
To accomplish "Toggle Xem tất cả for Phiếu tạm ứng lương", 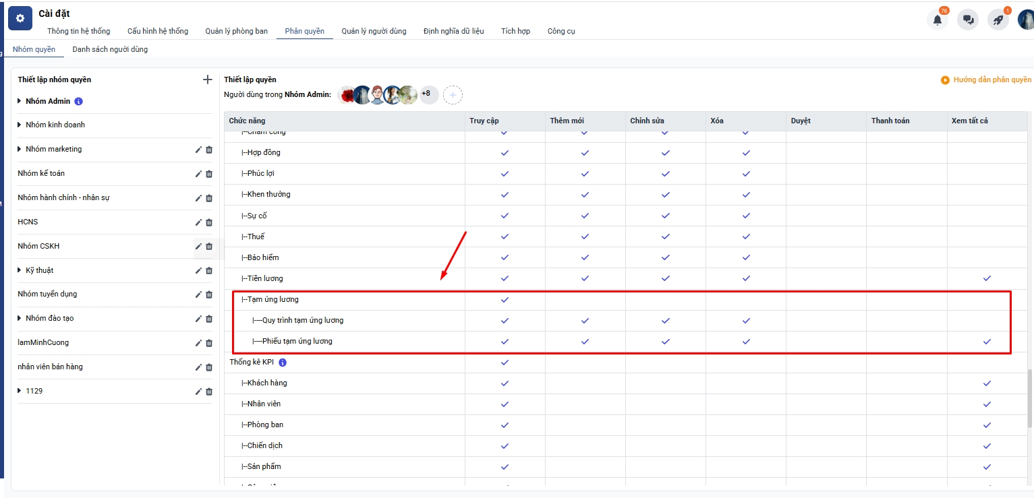I will 987,342.
